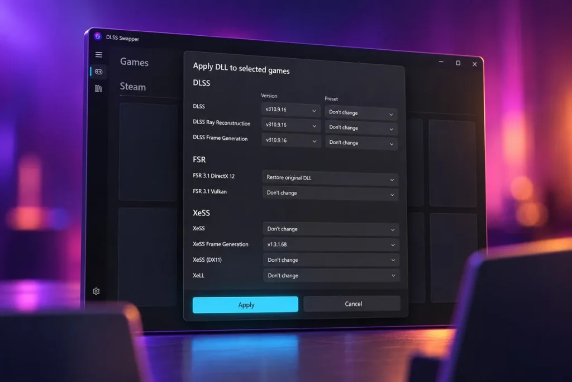This screenshot has width=572, height=382.
Task: Click the 'XeSS Frame Generation' label
Action: pyautogui.click(x=220, y=244)
